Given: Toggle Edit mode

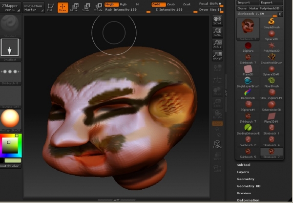Looking at the screenshot, I should [x=50, y=7].
